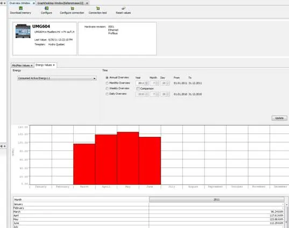
Task: Select the Annual Overview radio button
Action: [107, 78]
